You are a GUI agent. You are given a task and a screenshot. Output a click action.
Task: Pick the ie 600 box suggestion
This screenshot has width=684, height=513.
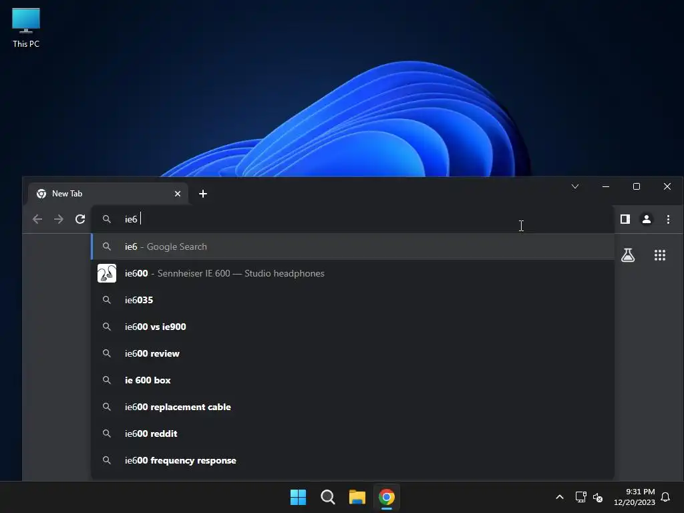353,380
